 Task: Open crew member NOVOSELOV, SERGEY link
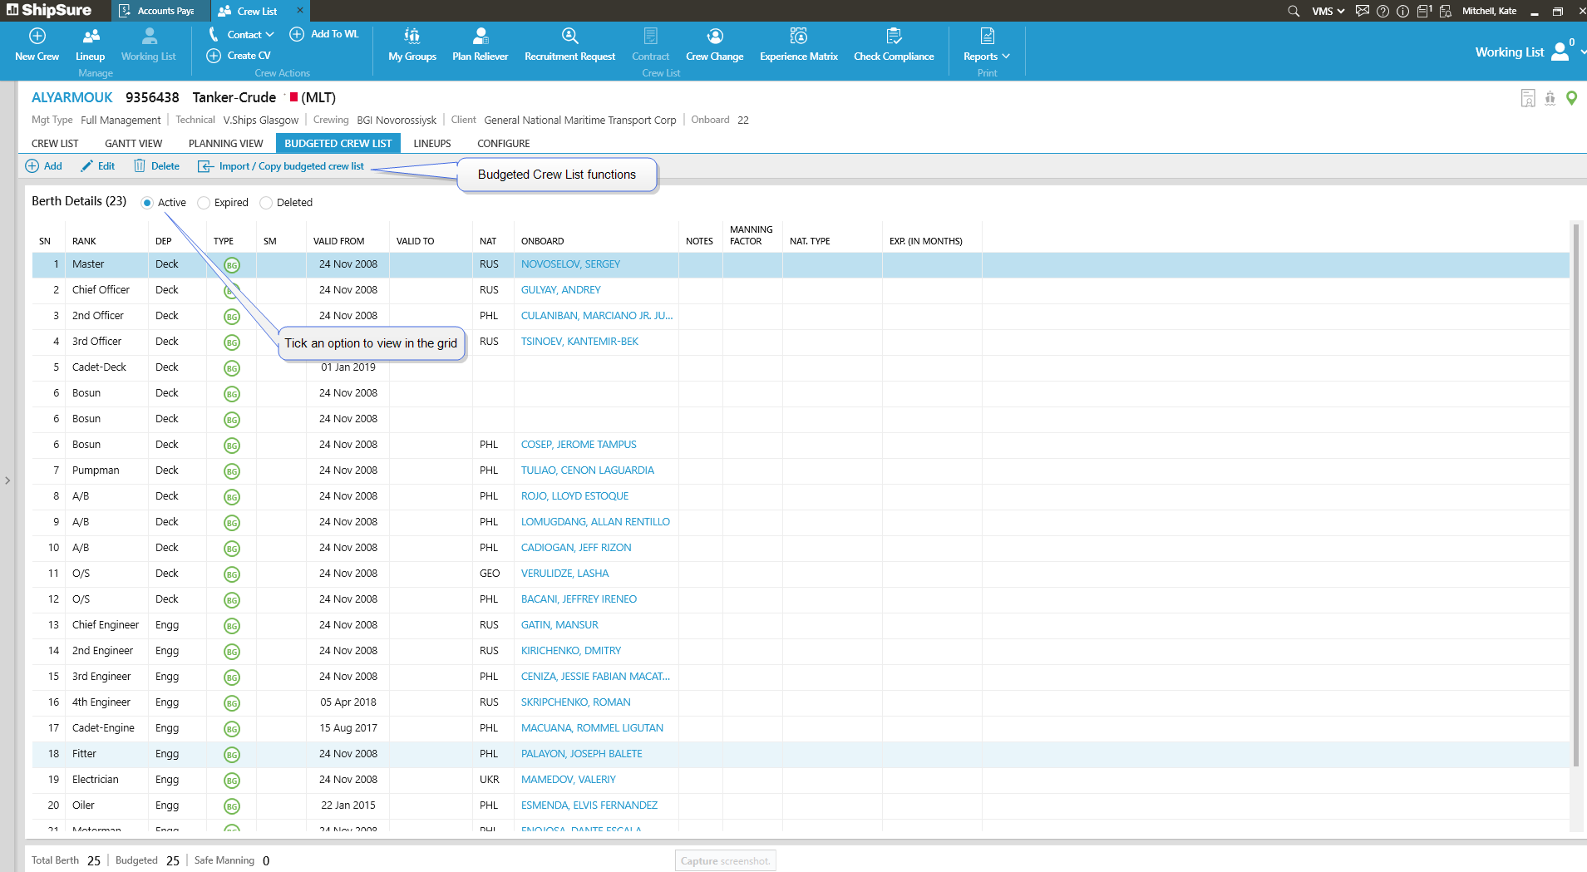(x=570, y=264)
